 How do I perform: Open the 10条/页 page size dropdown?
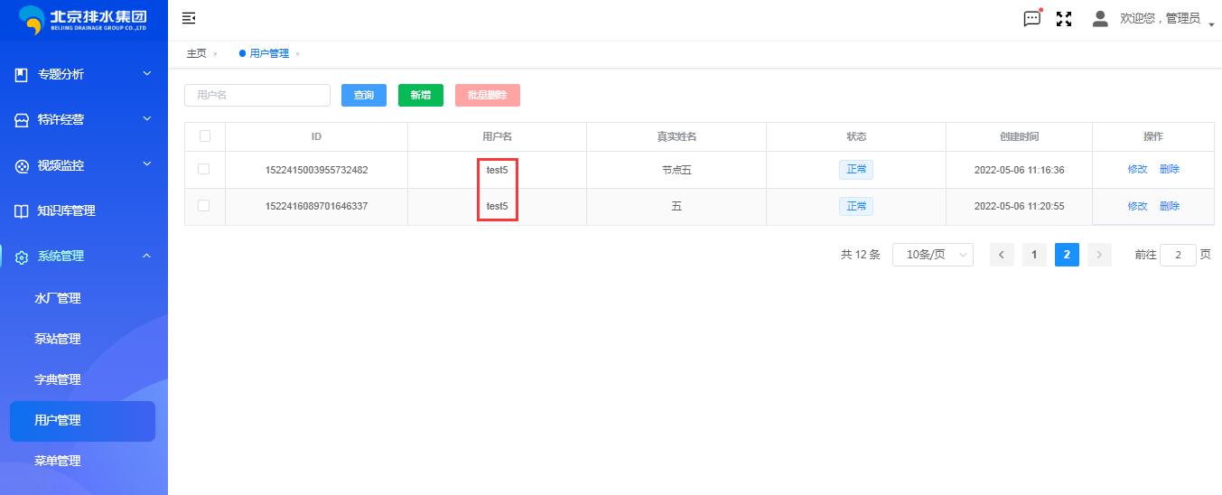[932, 255]
